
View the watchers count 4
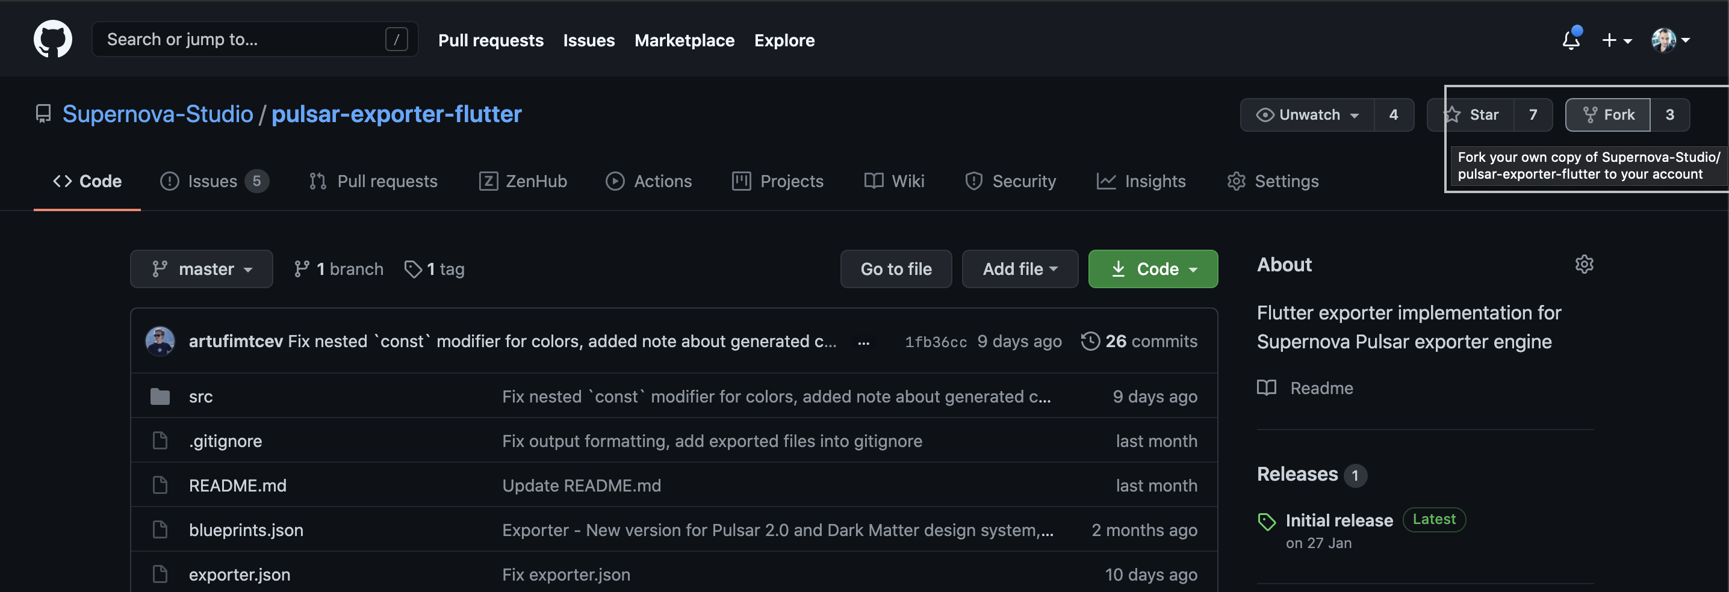click(1394, 115)
